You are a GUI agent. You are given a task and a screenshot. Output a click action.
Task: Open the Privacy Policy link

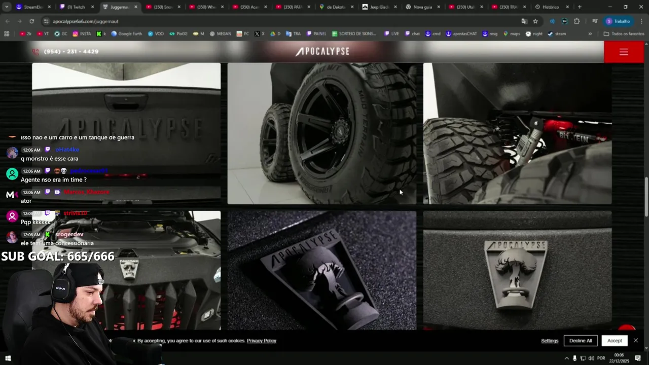262,341
